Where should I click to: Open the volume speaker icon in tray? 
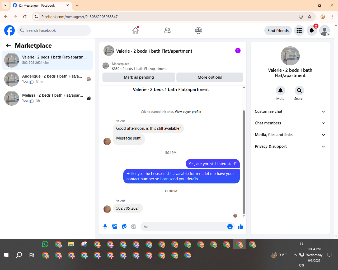tap(302, 265)
